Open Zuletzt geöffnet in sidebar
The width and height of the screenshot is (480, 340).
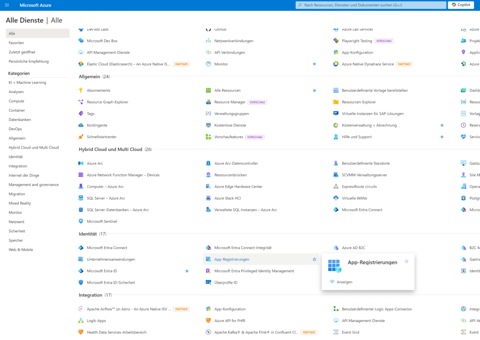tap(22, 52)
